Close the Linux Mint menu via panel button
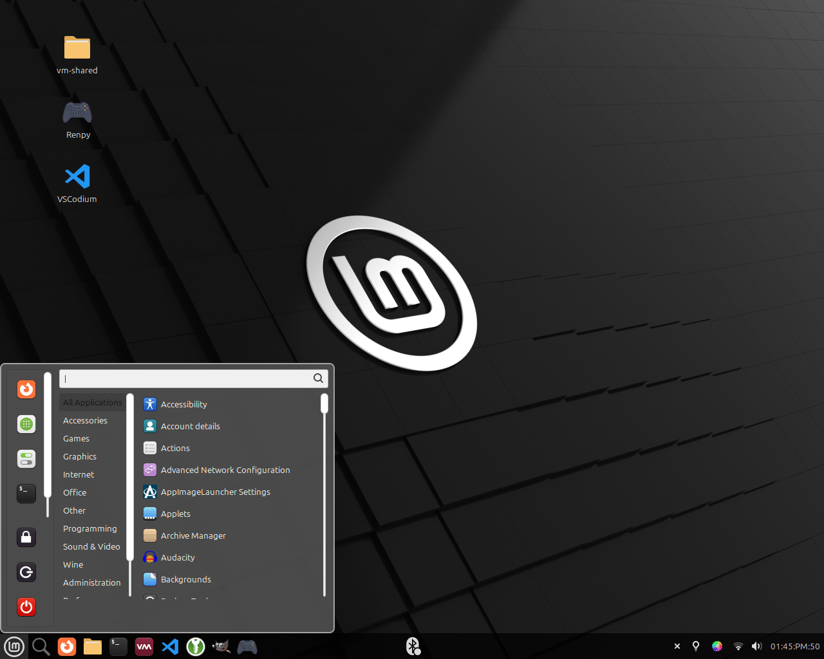The width and height of the screenshot is (824, 659). [x=14, y=646]
